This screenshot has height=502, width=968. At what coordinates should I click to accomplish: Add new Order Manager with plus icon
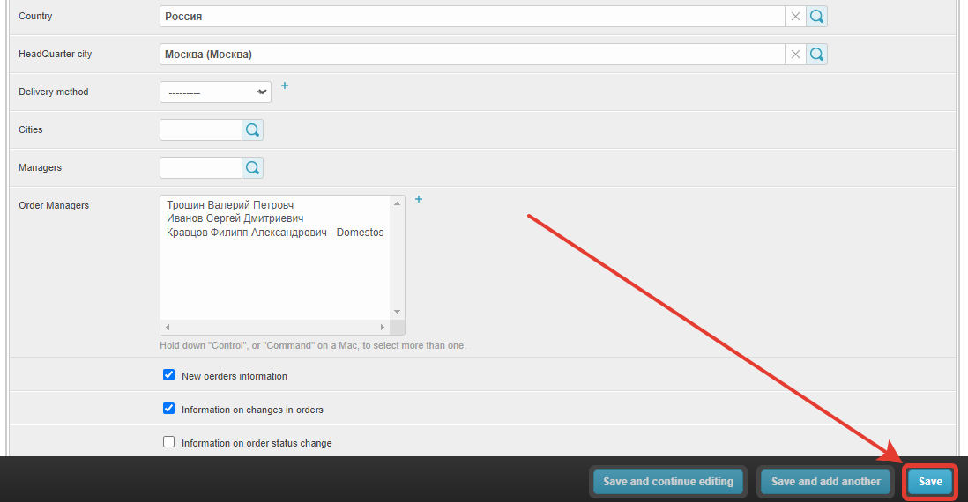[x=419, y=200]
